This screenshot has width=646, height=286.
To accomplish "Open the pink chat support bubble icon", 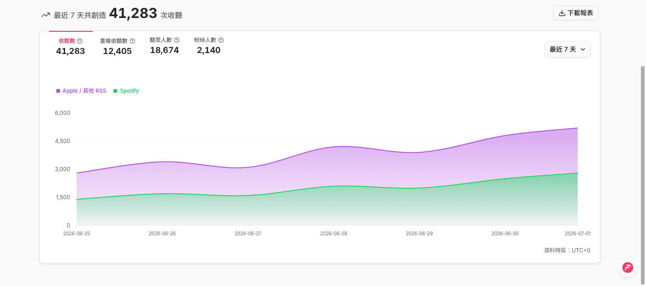I will [628, 268].
